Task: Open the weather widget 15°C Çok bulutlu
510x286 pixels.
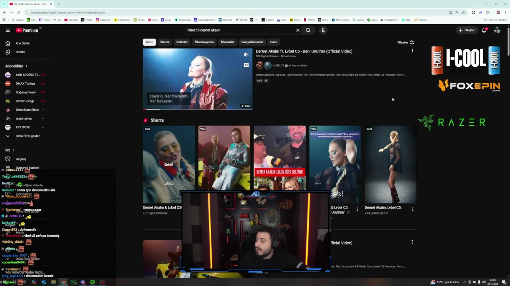Action: coord(445,282)
